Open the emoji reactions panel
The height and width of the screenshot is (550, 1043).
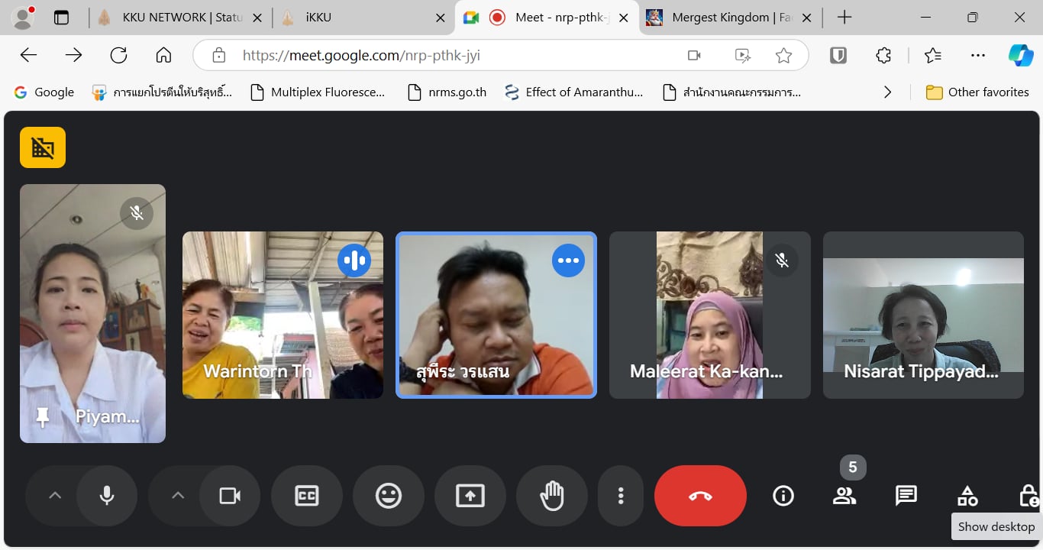point(388,496)
